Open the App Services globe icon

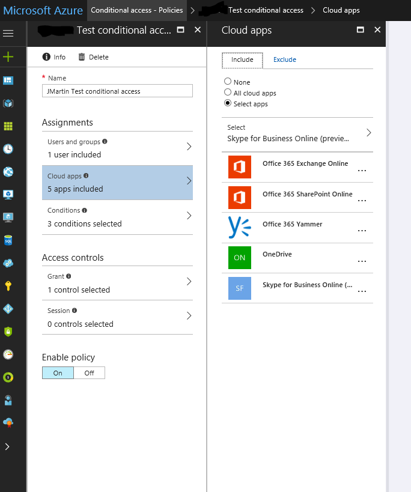pyautogui.click(x=8, y=172)
